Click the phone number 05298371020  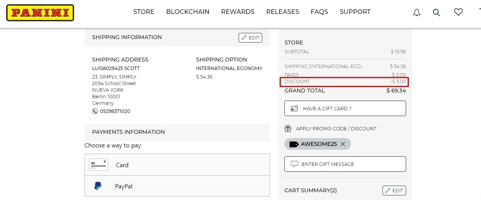pyautogui.click(x=115, y=111)
